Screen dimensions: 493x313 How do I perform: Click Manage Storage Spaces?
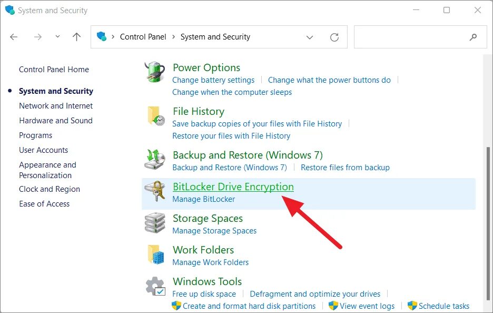(214, 231)
